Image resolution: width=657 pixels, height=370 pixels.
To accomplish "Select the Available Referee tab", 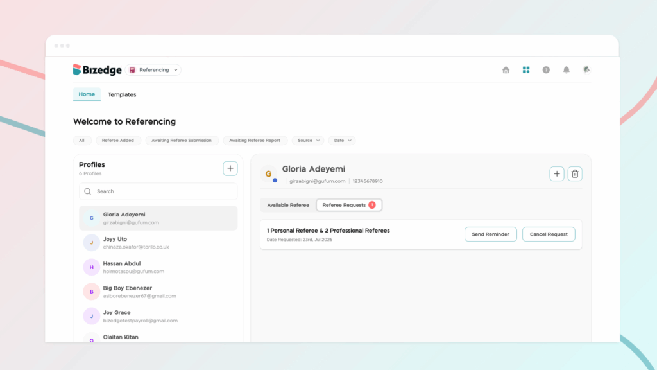I will (x=288, y=205).
